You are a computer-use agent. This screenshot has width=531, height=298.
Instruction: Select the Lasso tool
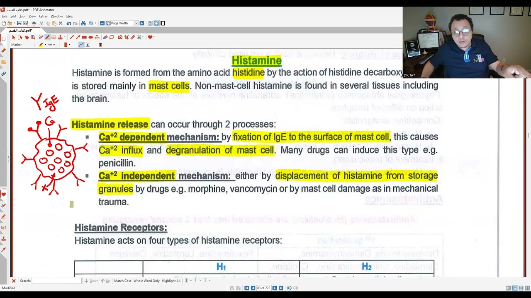pos(112,37)
